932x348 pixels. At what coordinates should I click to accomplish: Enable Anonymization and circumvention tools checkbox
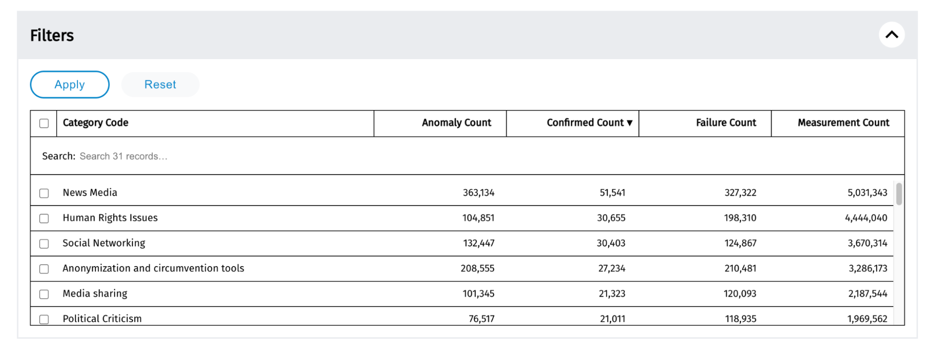(x=44, y=269)
